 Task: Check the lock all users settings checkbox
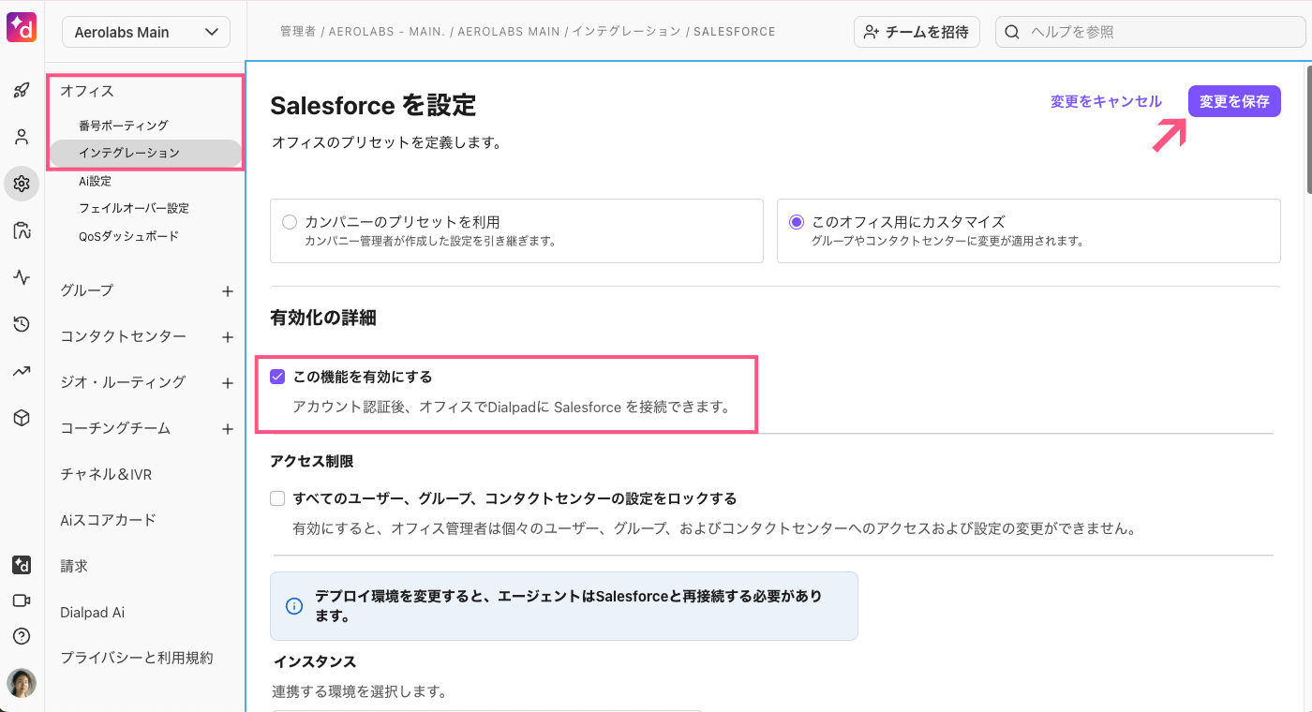tap(277, 498)
